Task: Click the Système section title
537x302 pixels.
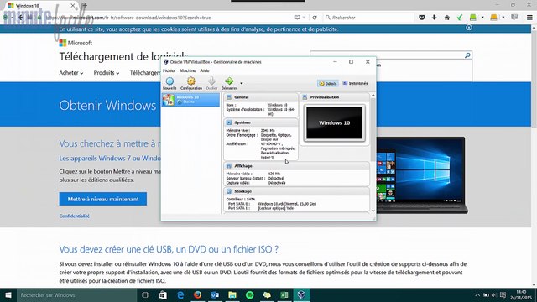Action: [x=242, y=122]
